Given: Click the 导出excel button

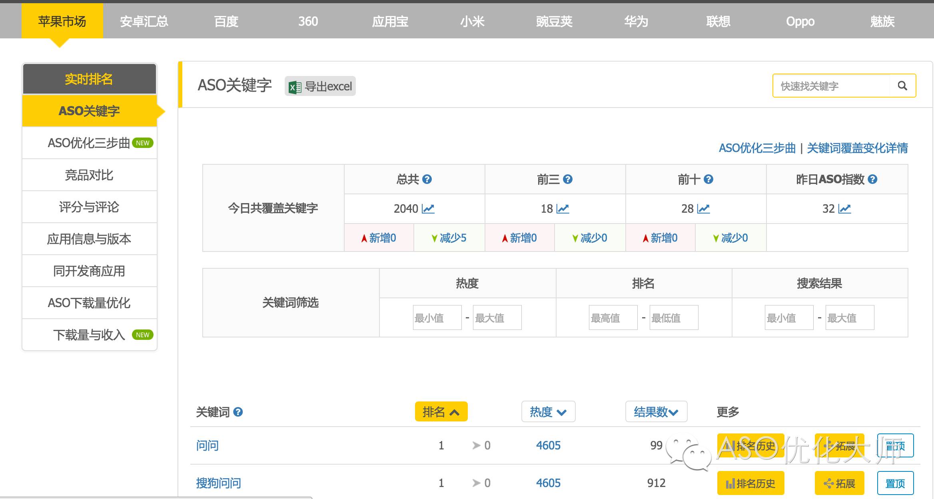Looking at the screenshot, I should tap(320, 86).
